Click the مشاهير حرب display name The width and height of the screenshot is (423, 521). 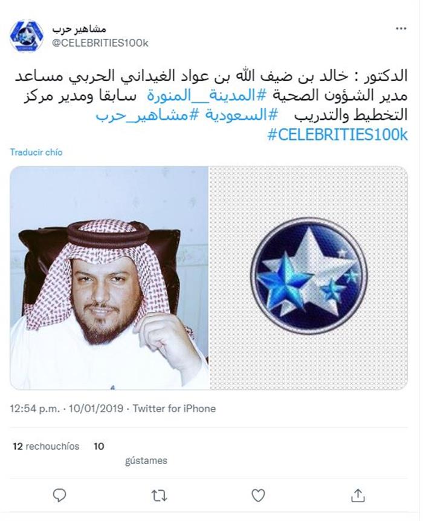79,30
